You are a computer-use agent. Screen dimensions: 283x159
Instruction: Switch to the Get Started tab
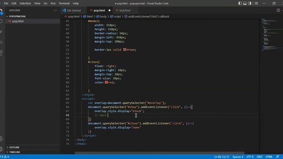point(74,11)
